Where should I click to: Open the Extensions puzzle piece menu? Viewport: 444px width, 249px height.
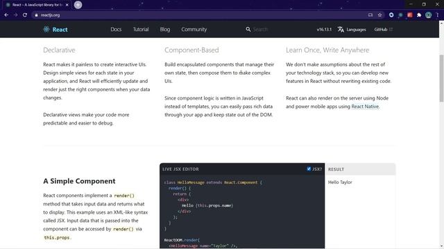pos(419,15)
